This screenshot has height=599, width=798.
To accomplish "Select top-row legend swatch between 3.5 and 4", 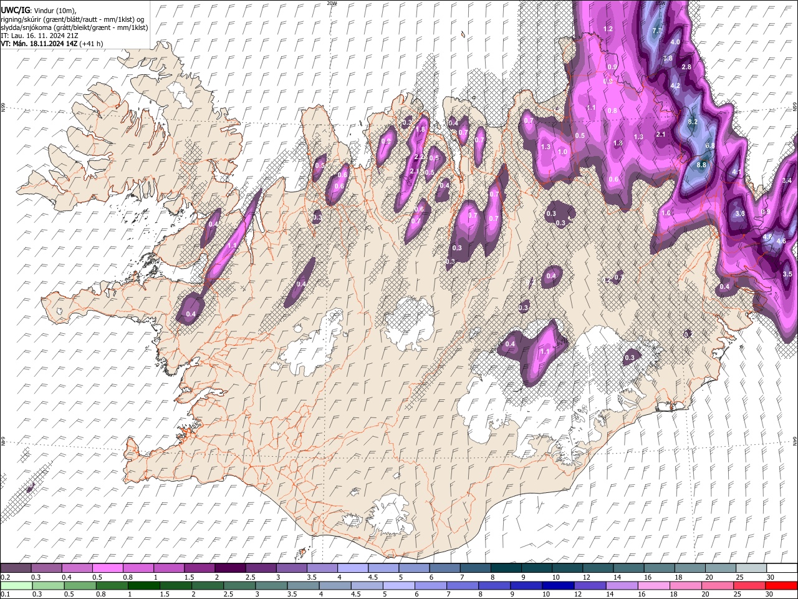I will pos(322,568).
